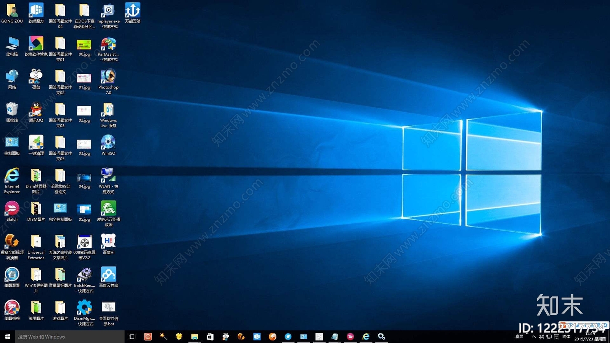The width and height of the screenshot is (610, 343).
Task: Select the 软媒魔方 desktop shortcut
Action: [36, 13]
